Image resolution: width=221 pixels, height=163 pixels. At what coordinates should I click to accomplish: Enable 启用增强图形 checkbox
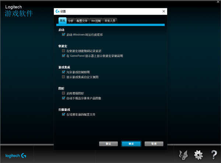[x=63, y=93]
